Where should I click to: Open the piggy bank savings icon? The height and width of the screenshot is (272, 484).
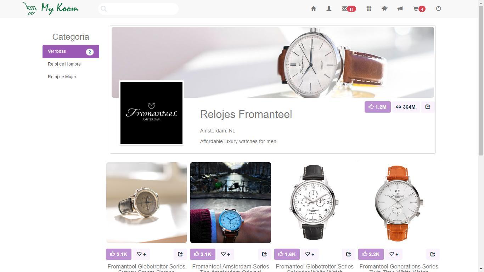coord(384,8)
